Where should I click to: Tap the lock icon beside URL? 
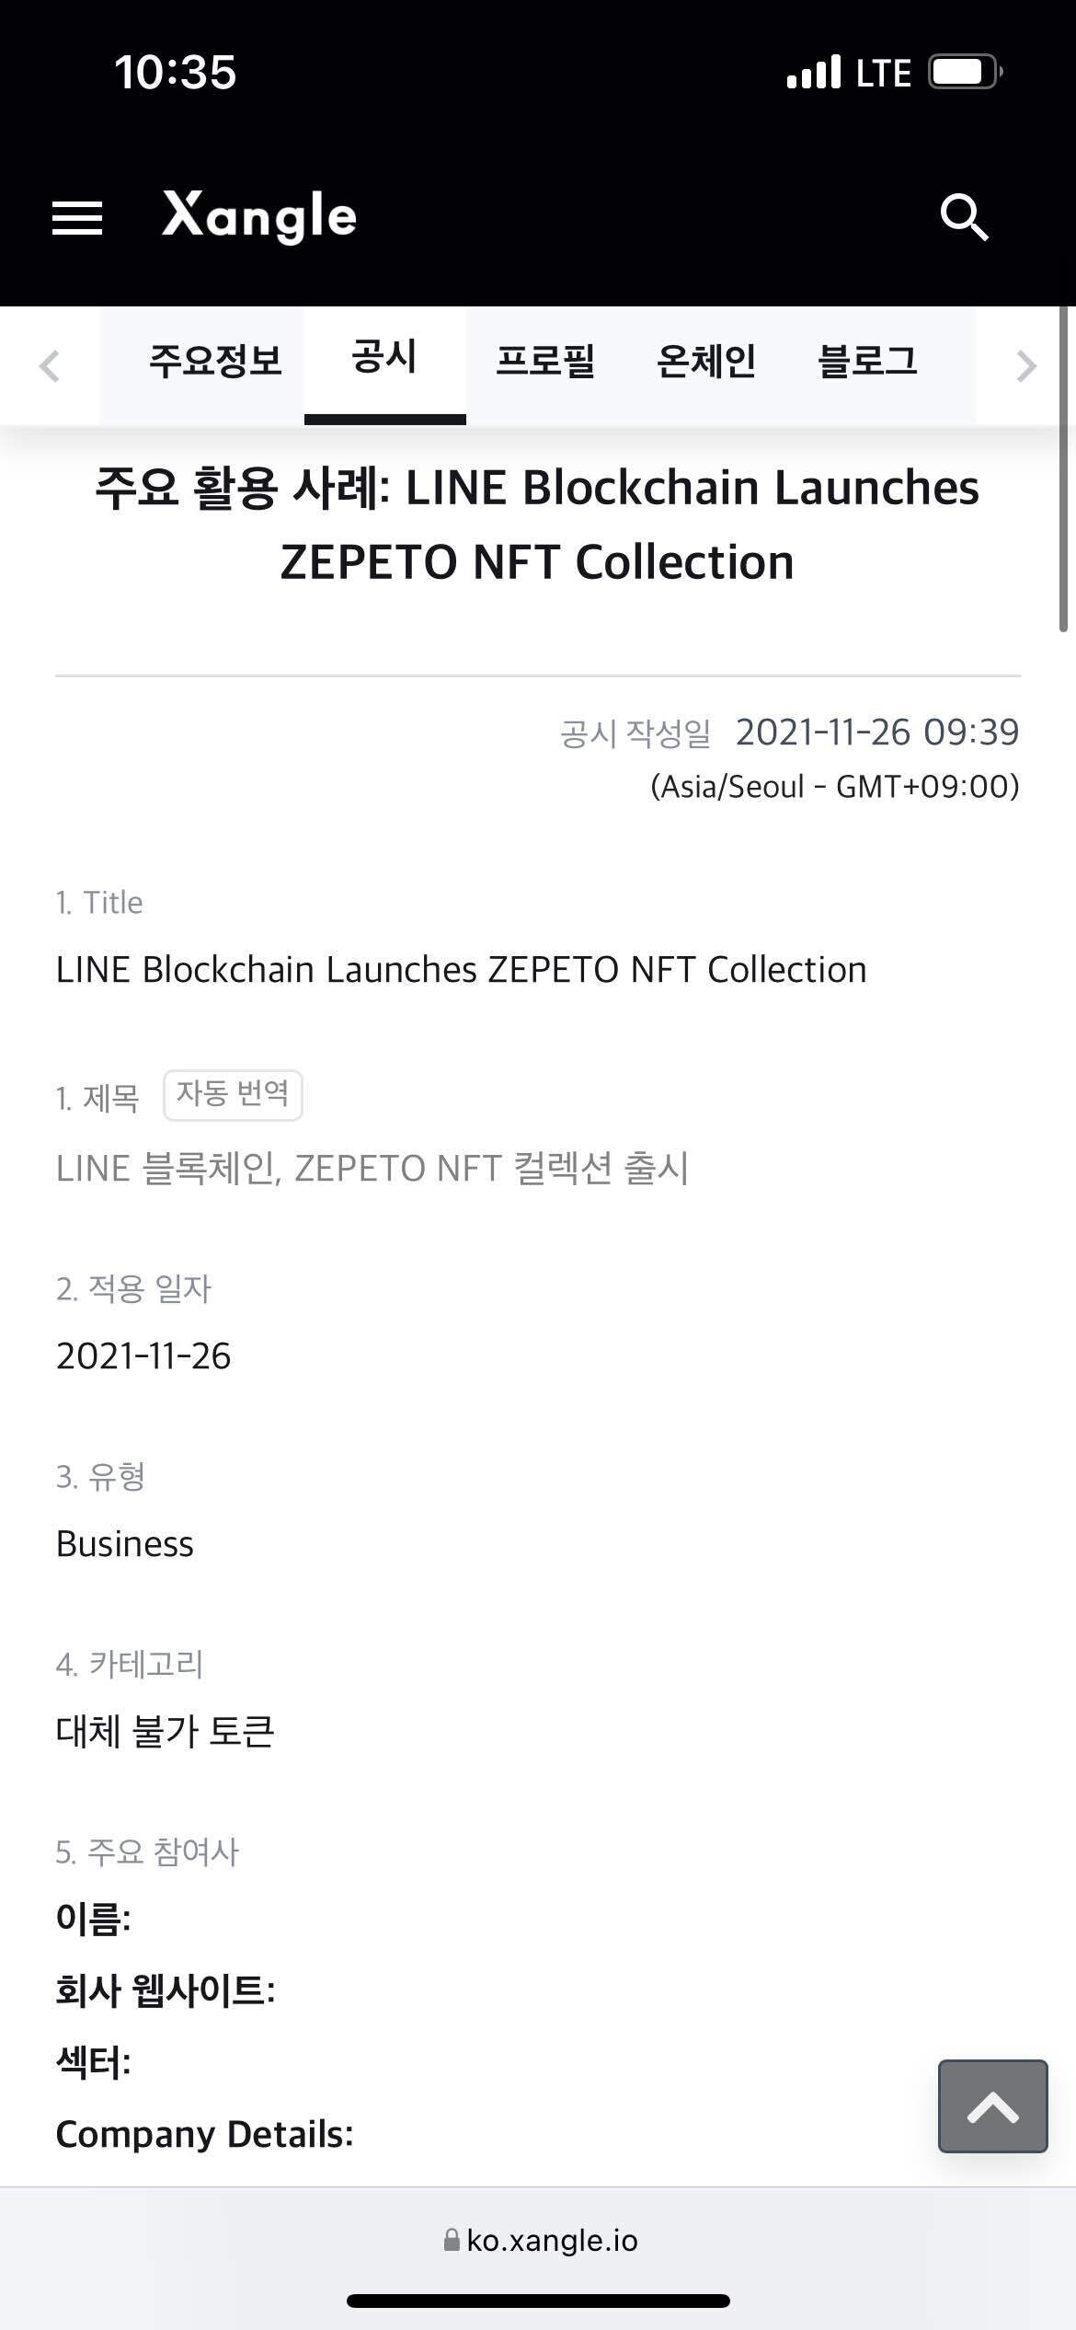tap(452, 2240)
